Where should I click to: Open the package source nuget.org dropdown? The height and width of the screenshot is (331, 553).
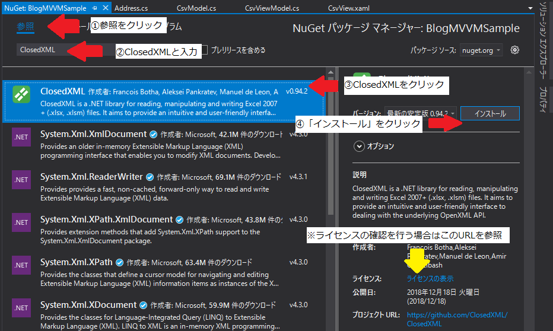pos(481,50)
